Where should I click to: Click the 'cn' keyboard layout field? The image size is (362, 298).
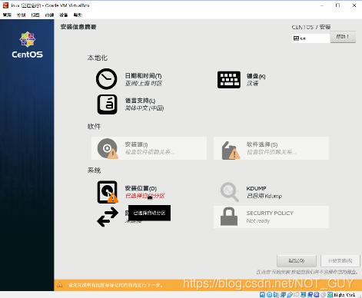[x=311, y=38]
